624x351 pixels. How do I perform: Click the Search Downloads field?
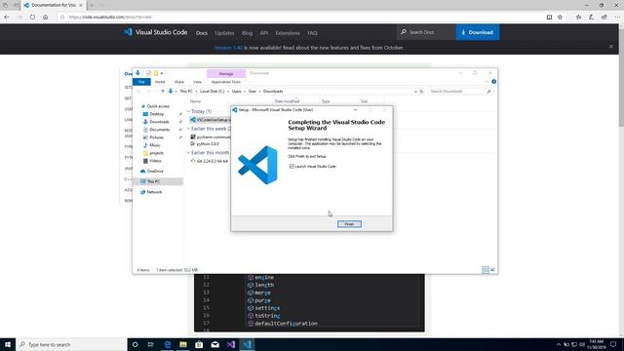click(460, 91)
